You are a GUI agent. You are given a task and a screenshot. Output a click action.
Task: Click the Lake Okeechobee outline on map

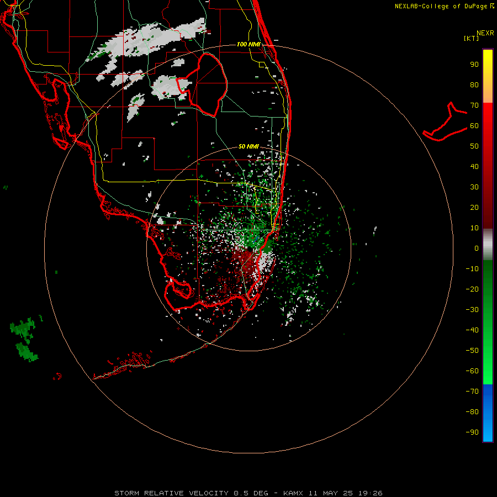[x=202, y=84]
